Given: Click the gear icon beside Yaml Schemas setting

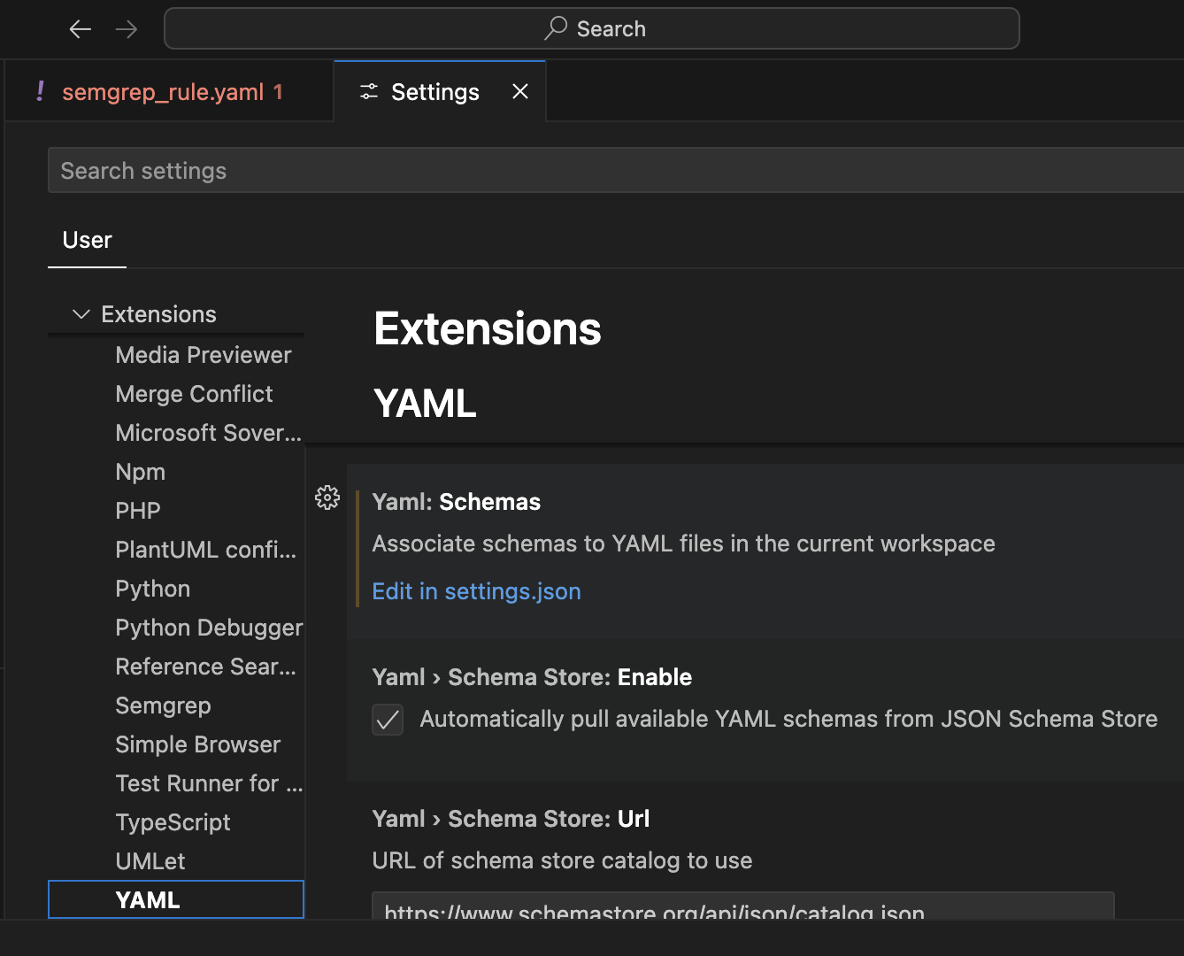Looking at the screenshot, I should point(327,497).
